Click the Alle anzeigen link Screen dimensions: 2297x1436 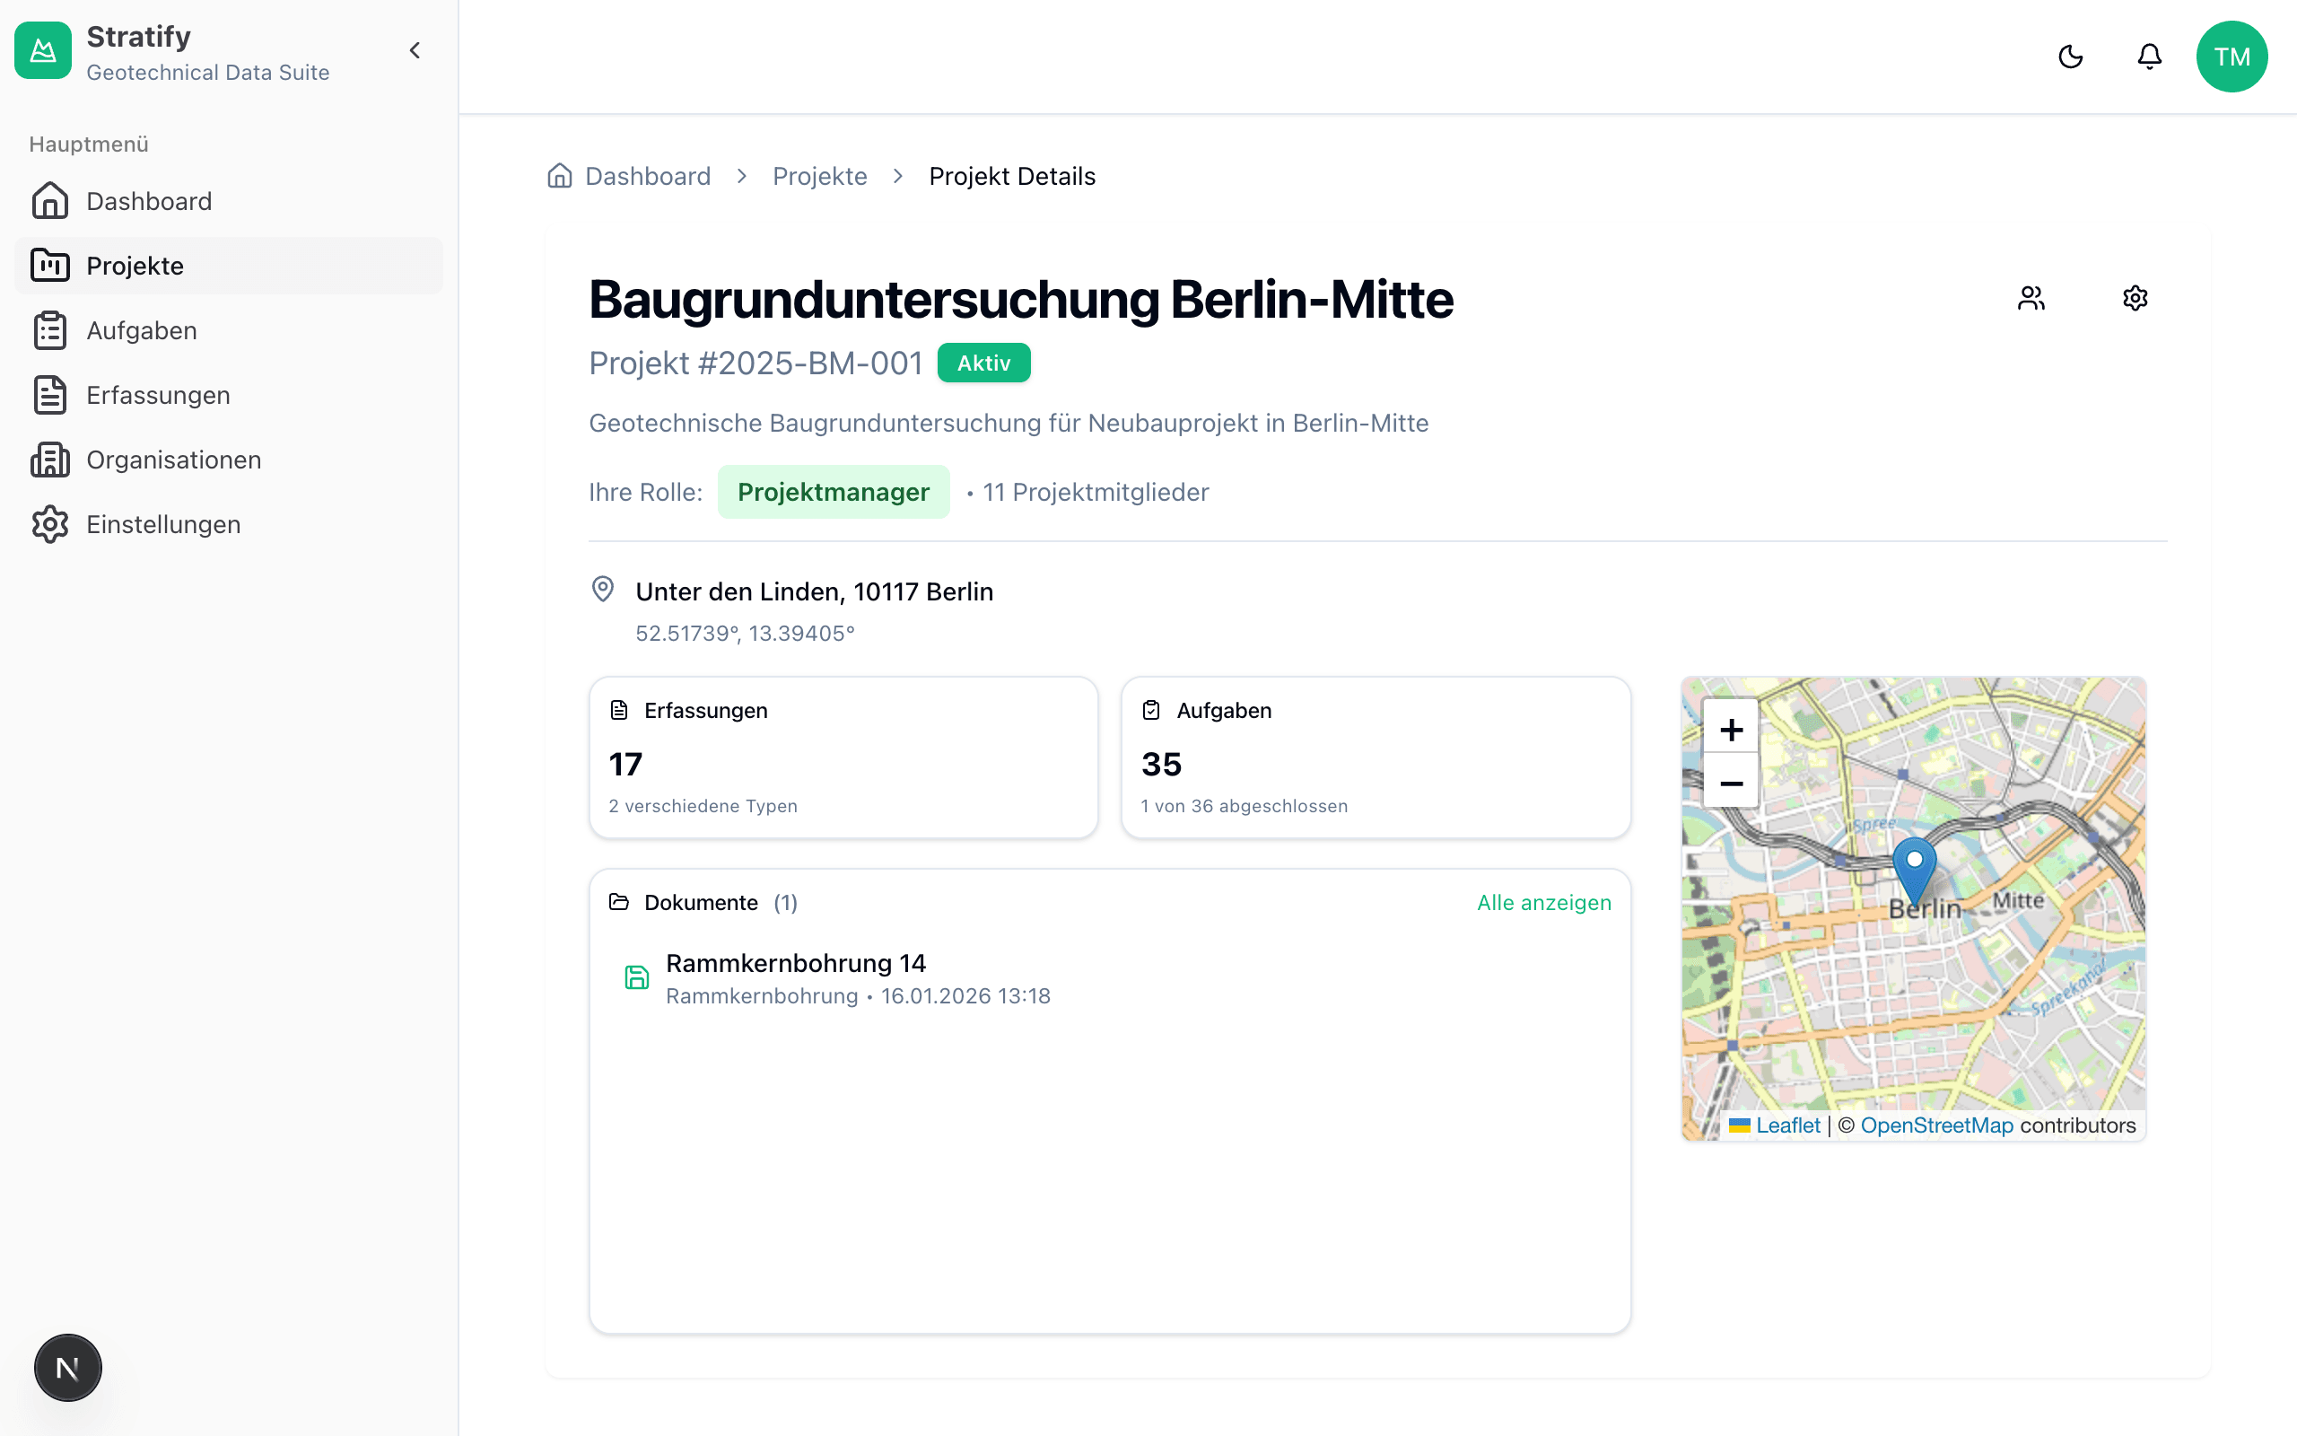[1542, 902]
